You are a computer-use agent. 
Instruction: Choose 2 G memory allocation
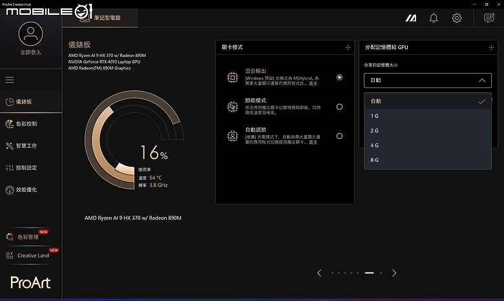point(428,130)
